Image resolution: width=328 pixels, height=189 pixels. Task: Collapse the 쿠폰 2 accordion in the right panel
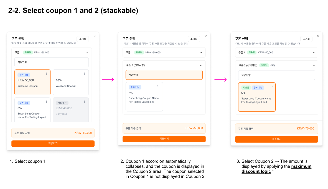(x=314, y=65)
